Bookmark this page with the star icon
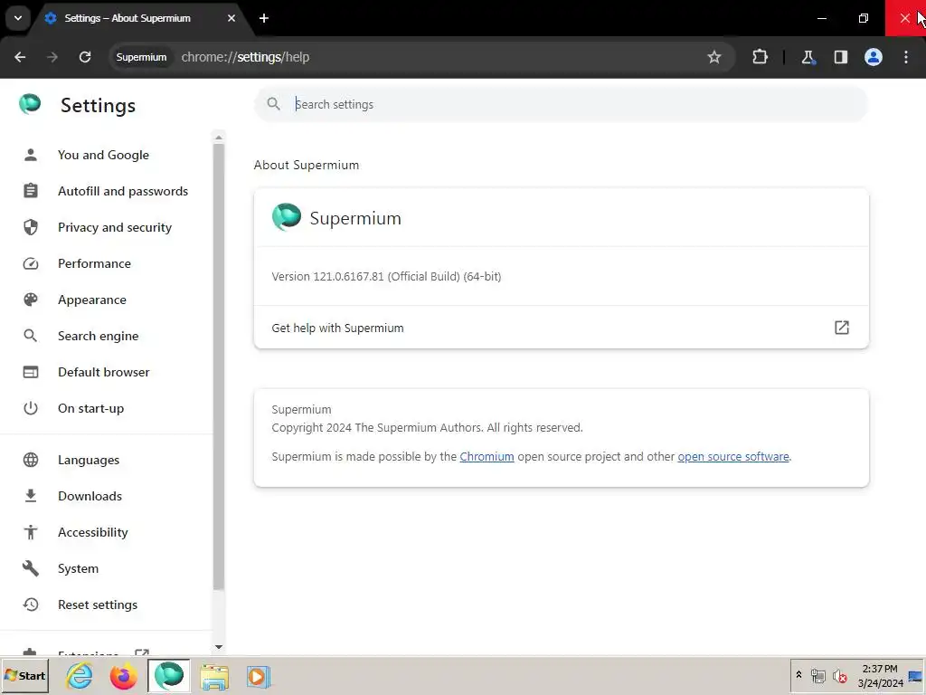The height and width of the screenshot is (695, 926). (x=714, y=57)
